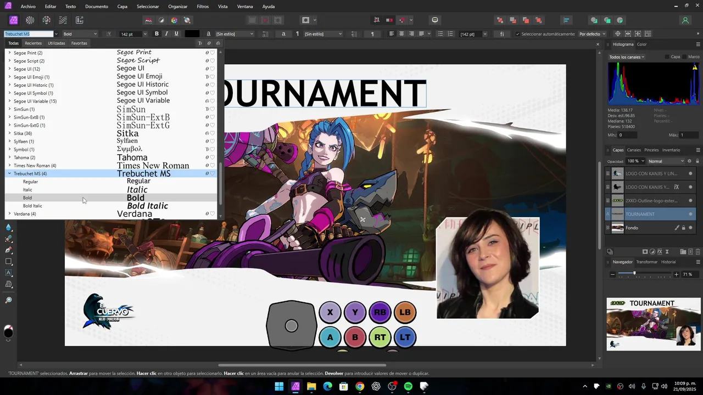Open Google Chrome from the taskbar
703x395 pixels.
pyautogui.click(x=360, y=386)
